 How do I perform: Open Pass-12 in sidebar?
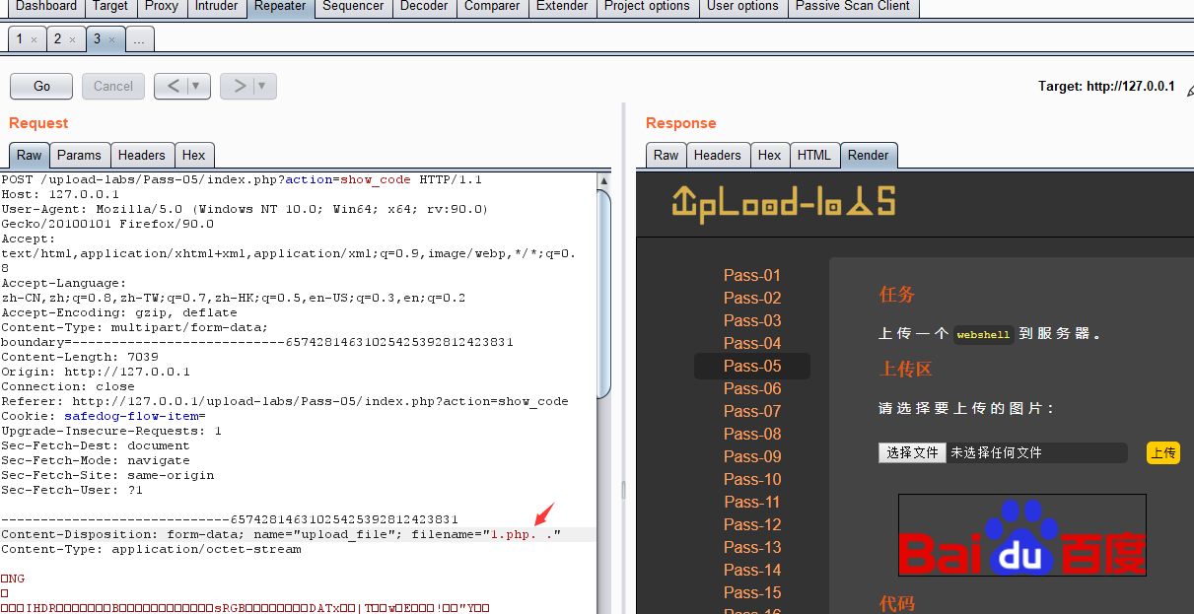point(752,524)
